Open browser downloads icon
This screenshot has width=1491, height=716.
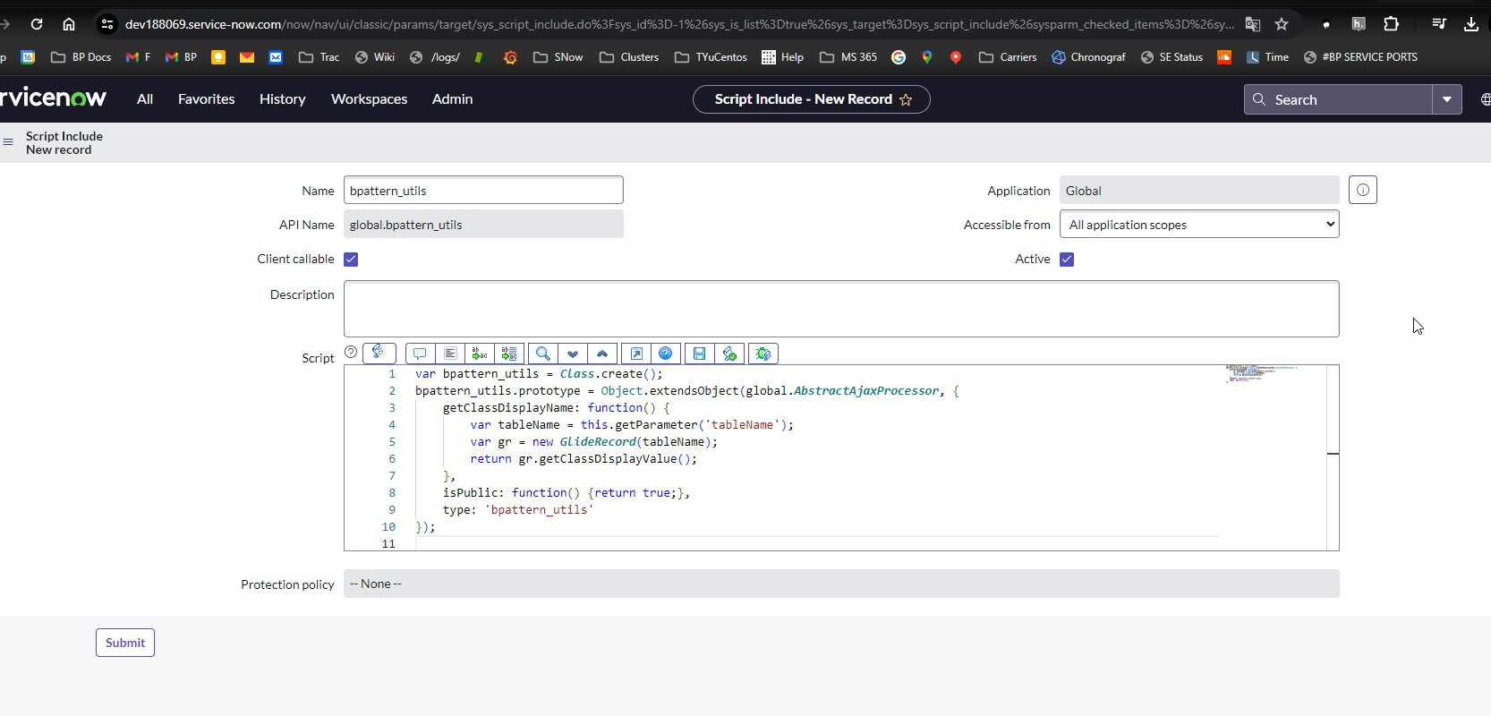click(1471, 24)
